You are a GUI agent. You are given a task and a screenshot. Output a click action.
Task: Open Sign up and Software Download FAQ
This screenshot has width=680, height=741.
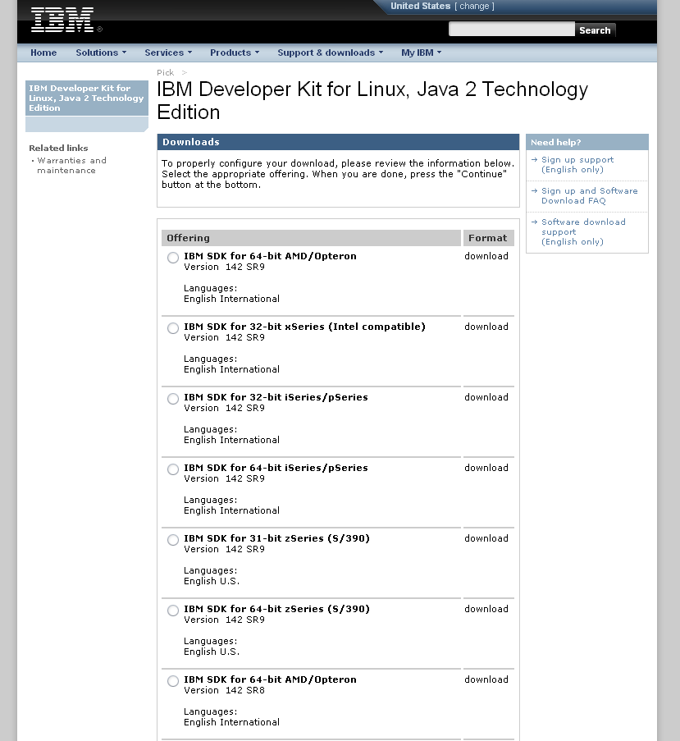pyautogui.click(x=589, y=195)
